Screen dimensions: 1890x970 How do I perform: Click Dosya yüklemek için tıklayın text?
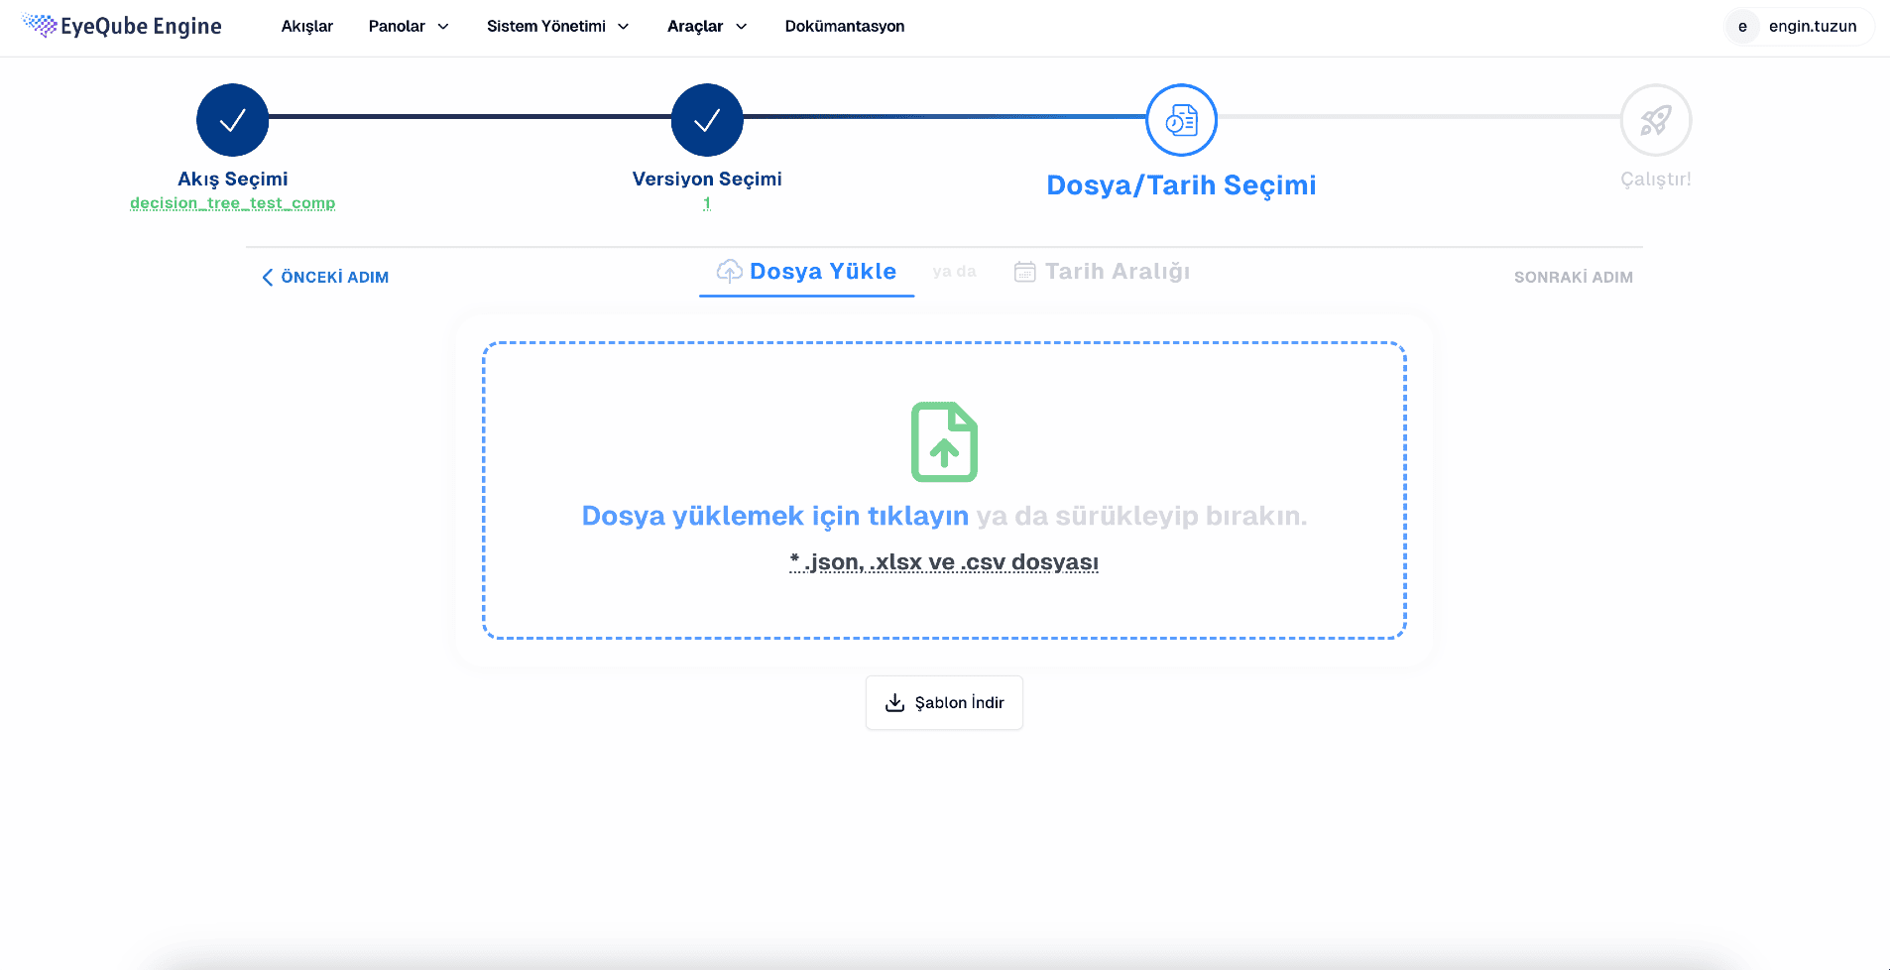(x=774, y=516)
